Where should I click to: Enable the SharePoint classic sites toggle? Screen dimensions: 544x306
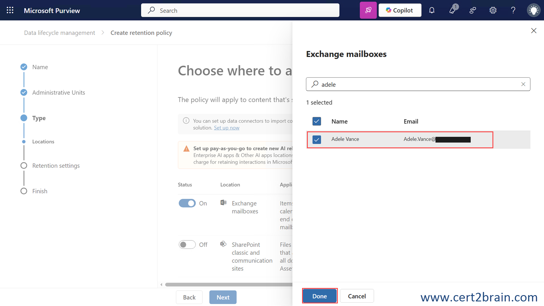(x=187, y=245)
